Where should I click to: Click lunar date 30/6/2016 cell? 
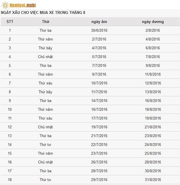(x=99, y=30)
